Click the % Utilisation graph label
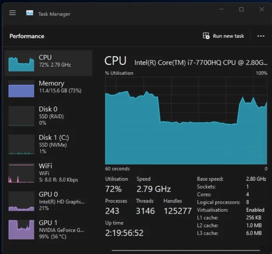This screenshot has height=254, width=272. (x=119, y=73)
